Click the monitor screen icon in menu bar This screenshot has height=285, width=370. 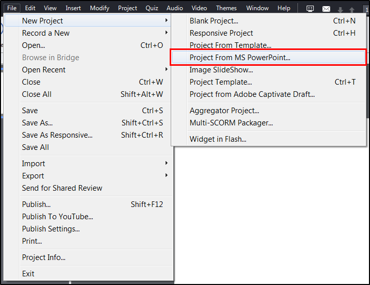coord(310,8)
